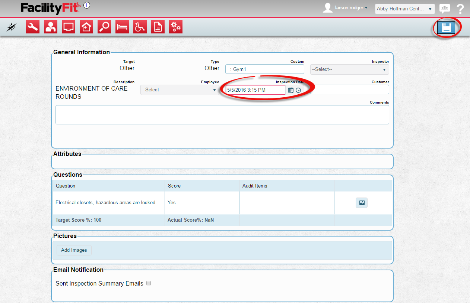Open the document report icon

point(158,27)
